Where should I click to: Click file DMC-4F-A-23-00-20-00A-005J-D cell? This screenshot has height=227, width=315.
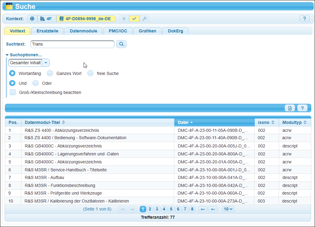[214, 146]
